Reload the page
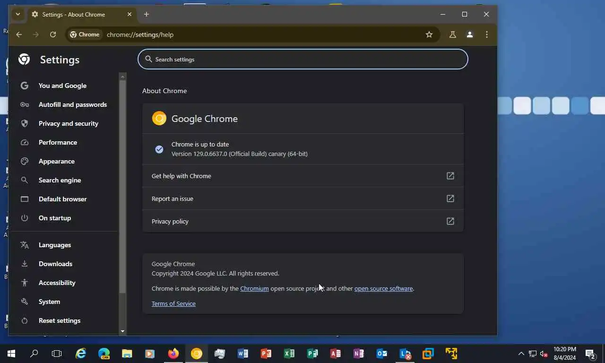This screenshot has height=363, width=605. click(53, 35)
